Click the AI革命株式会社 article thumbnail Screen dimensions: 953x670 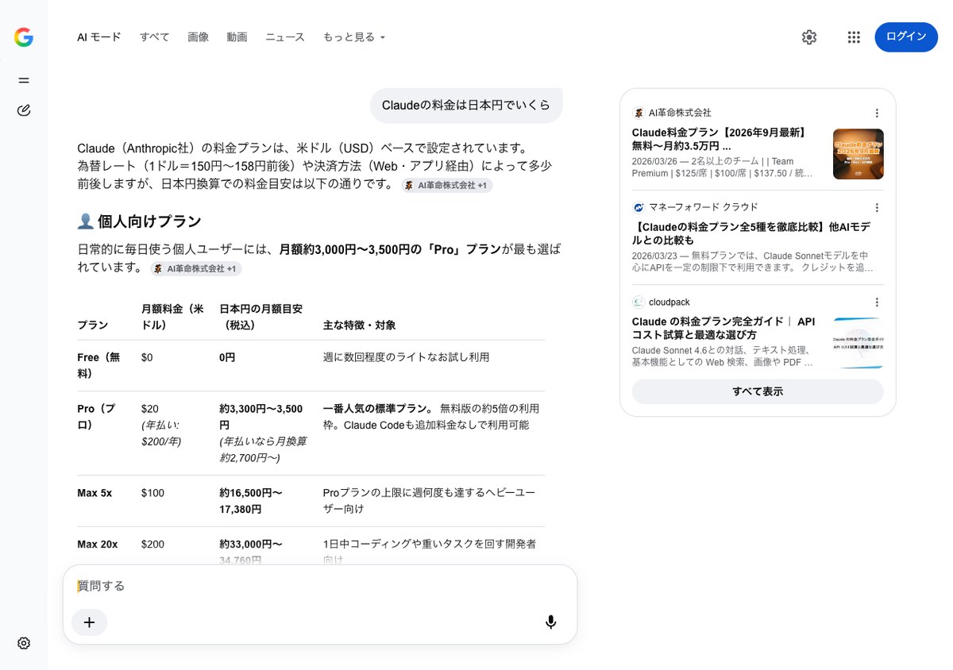click(858, 154)
